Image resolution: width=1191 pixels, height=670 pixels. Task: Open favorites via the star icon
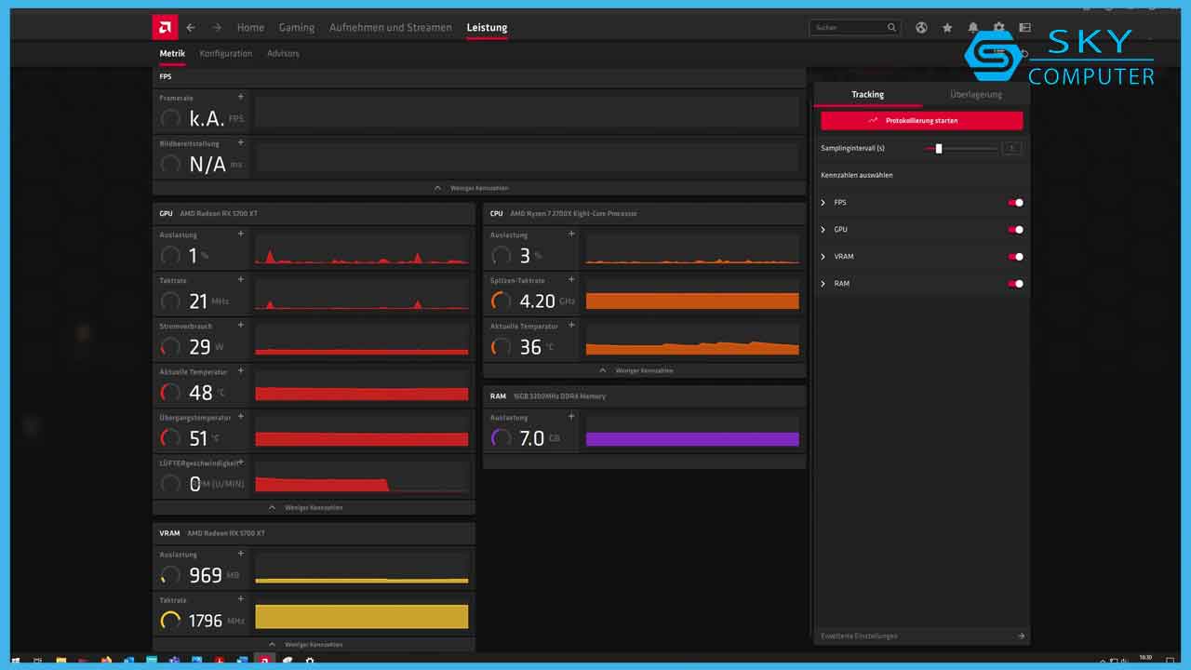point(947,28)
